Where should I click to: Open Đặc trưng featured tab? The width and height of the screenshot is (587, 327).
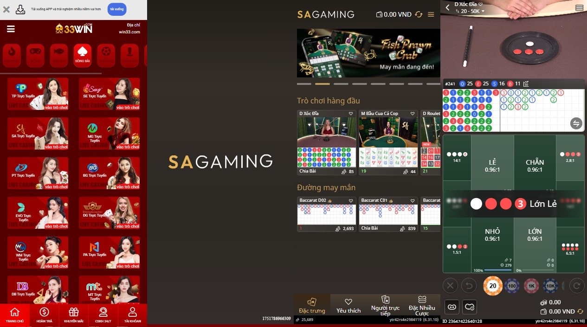pyautogui.click(x=312, y=305)
